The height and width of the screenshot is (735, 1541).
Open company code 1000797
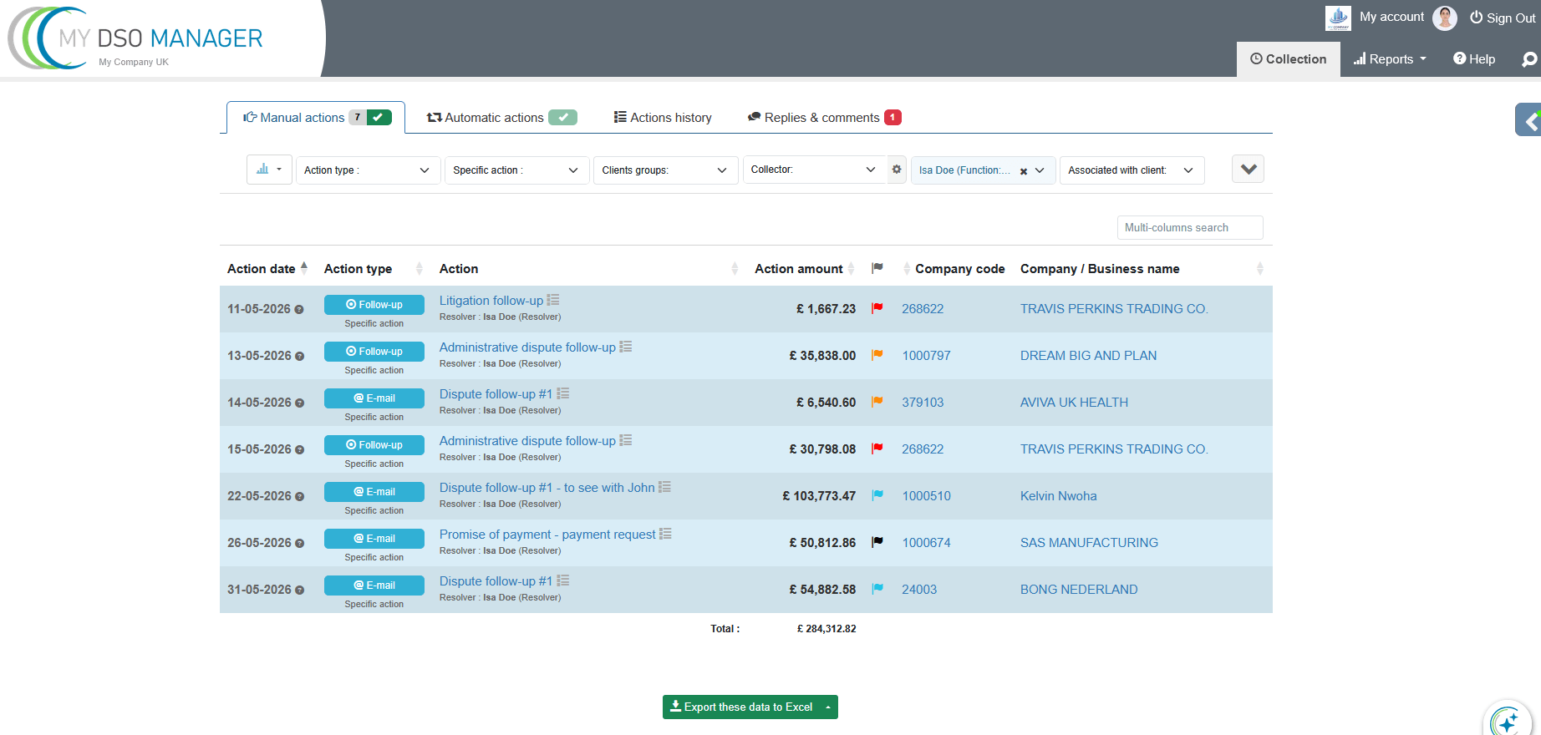click(x=926, y=356)
